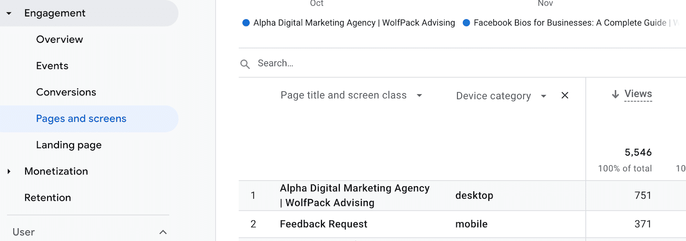Open the Engagement Overview report
Screen dimensions: 686x241
coord(59,39)
